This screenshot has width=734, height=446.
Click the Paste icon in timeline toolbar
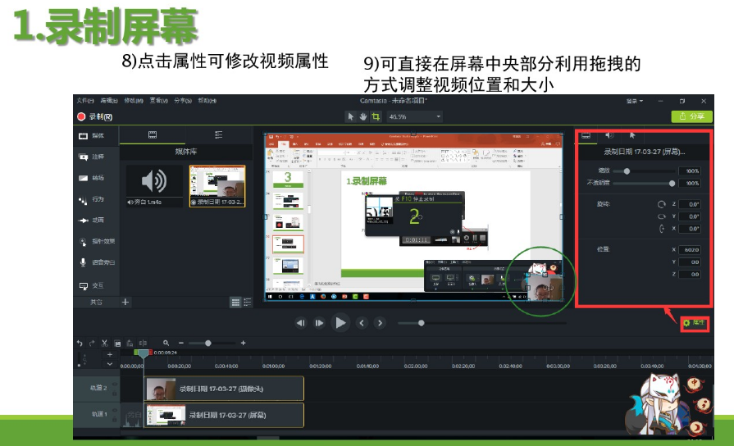coord(130,343)
